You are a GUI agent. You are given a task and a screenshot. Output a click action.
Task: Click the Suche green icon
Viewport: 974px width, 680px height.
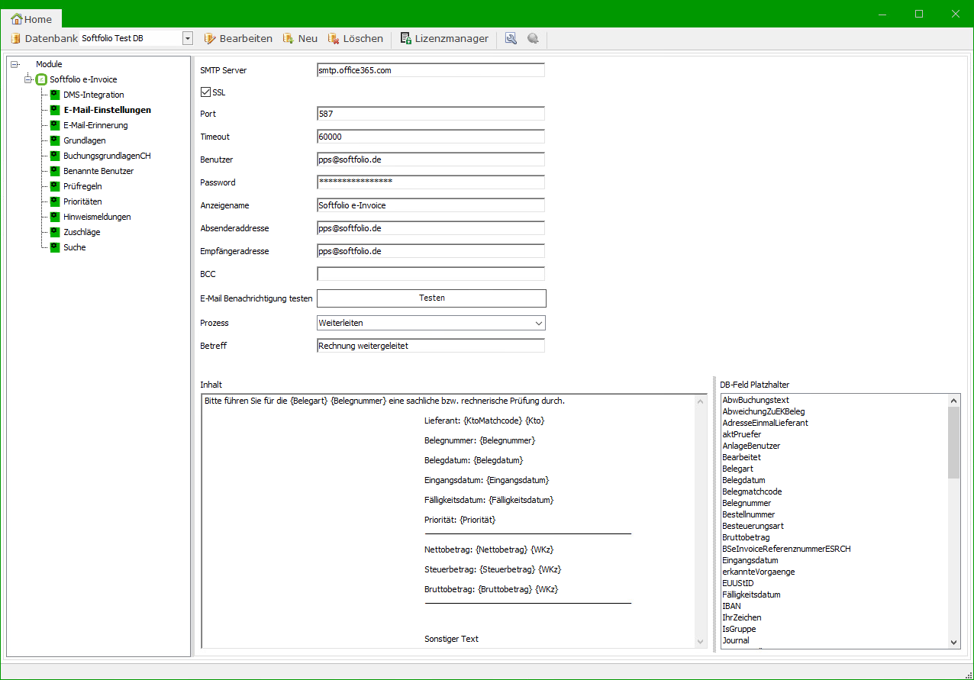[55, 247]
